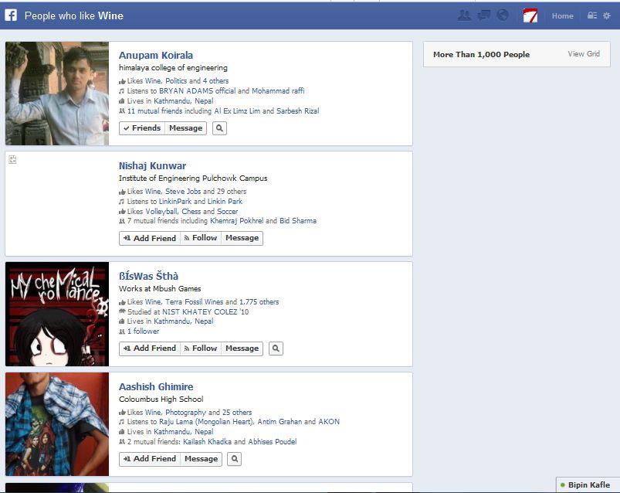620x493 pixels.
Task: Open ßÍsWas Šthà profile name link
Action: [148, 276]
